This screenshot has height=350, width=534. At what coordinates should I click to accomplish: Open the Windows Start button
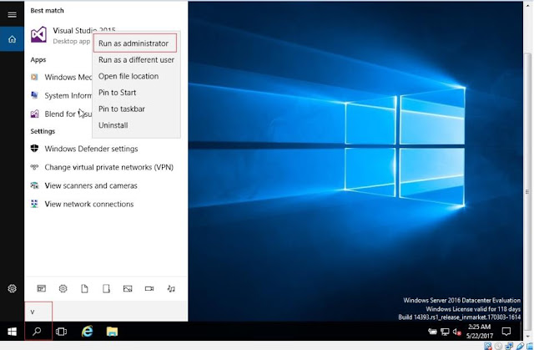coord(13,332)
